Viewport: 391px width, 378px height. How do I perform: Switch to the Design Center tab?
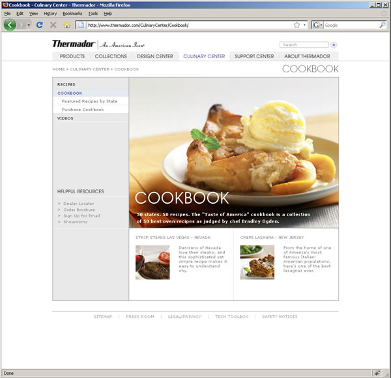pos(155,56)
